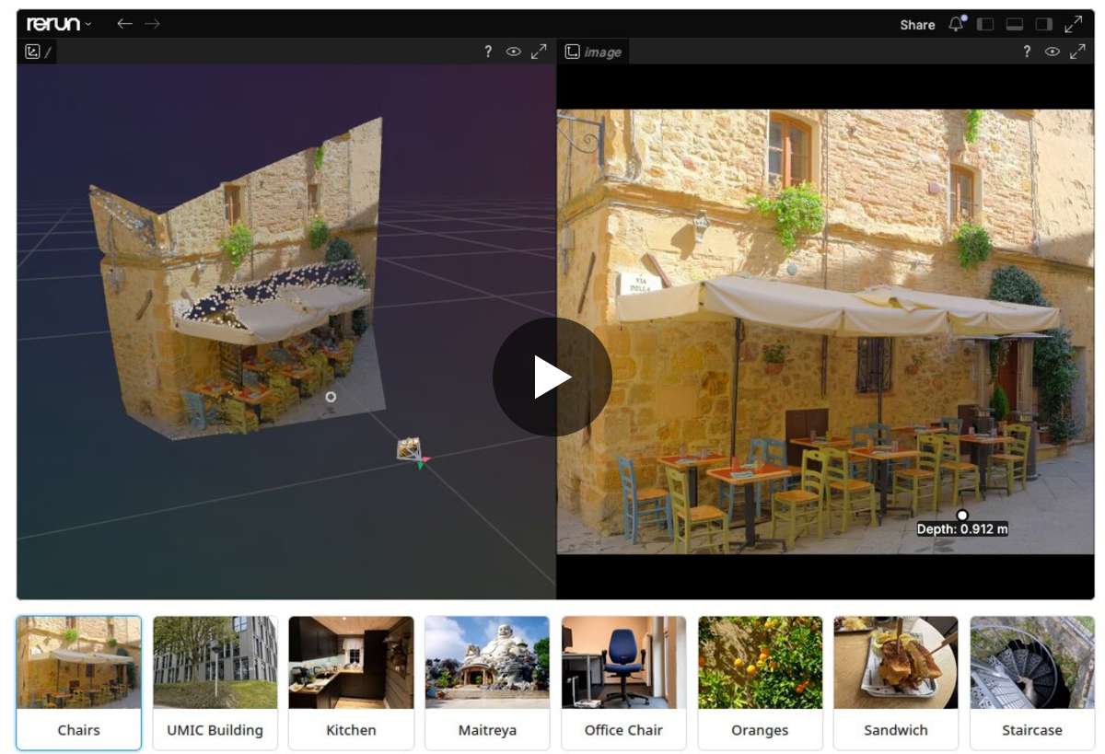Select the UMIC Building example

(215, 683)
